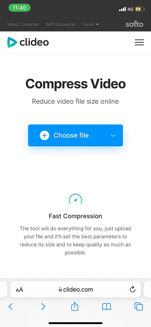Click the speedometer Fast Compression icon
151x327 pixels.
click(75, 200)
